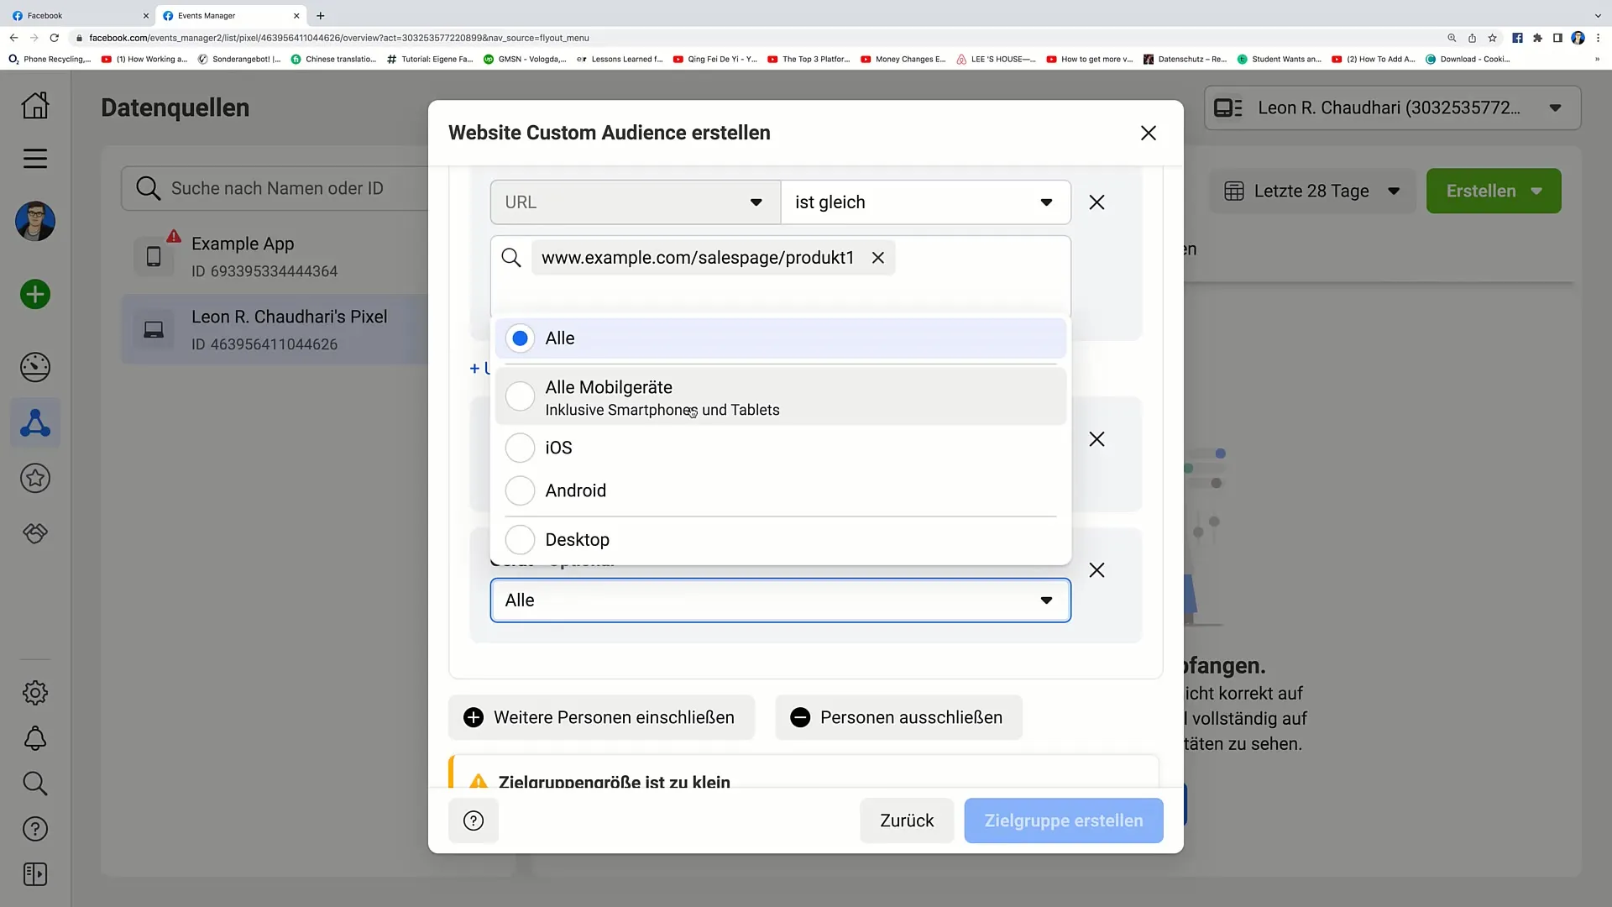This screenshot has height=907, width=1612.
Task: Click the search magnifier in left sidebar
Action: [35, 784]
